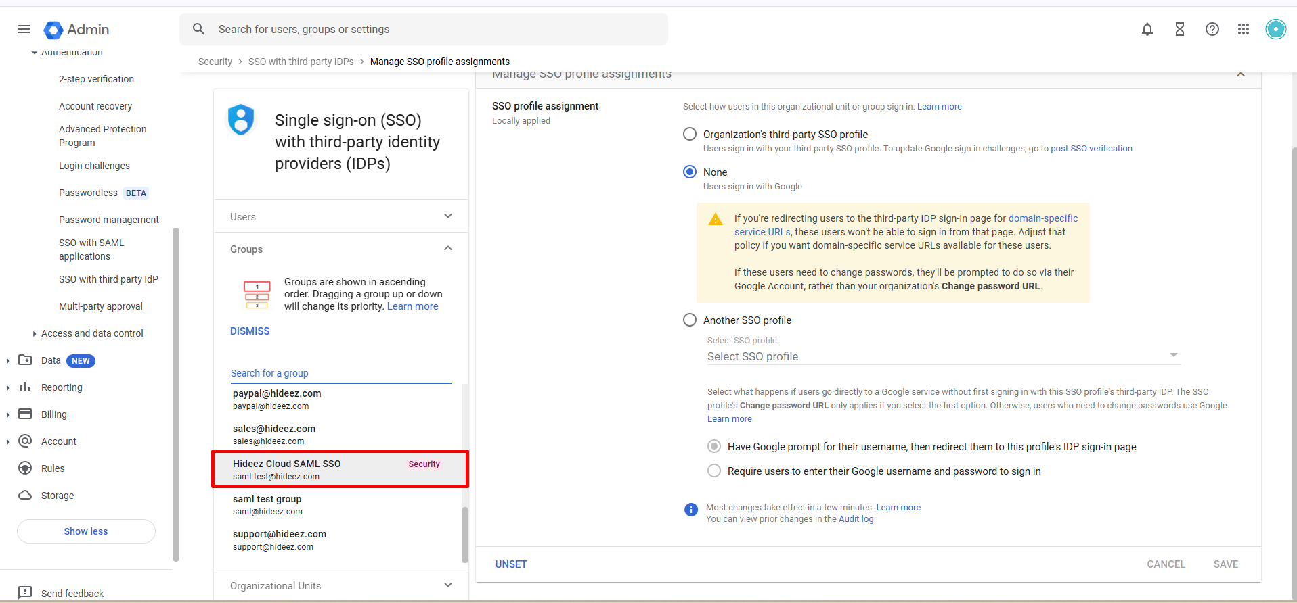Click the Billing card icon in sidebar
Image resolution: width=1297 pixels, height=603 pixels.
[25, 414]
